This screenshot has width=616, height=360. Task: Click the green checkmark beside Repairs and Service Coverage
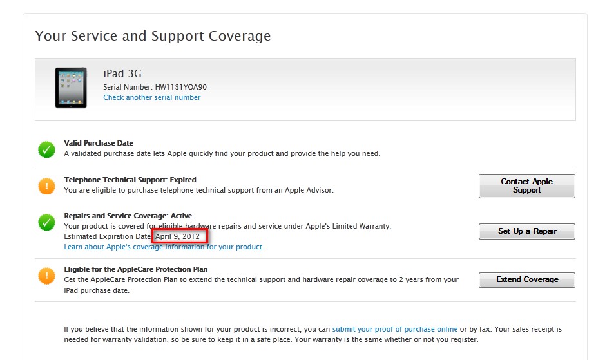46,223
